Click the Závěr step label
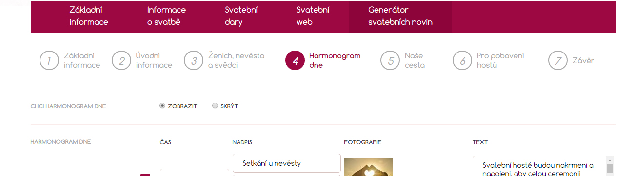Image resolution: width=634 pixels, height=176 pixels. tap(583, 61)
